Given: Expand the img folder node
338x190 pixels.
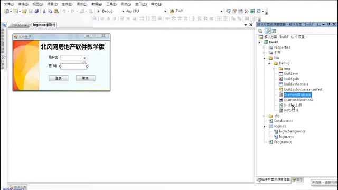Looking at the screenshot, I should tap(274, 69).
